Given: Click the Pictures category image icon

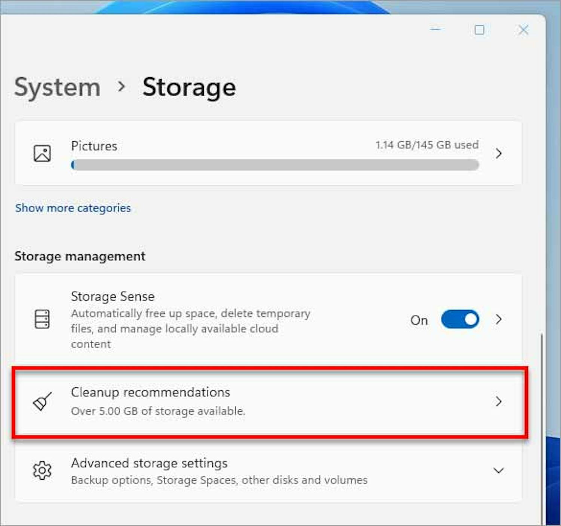Looking at the screenshot, I should click(x=42, y=153).
